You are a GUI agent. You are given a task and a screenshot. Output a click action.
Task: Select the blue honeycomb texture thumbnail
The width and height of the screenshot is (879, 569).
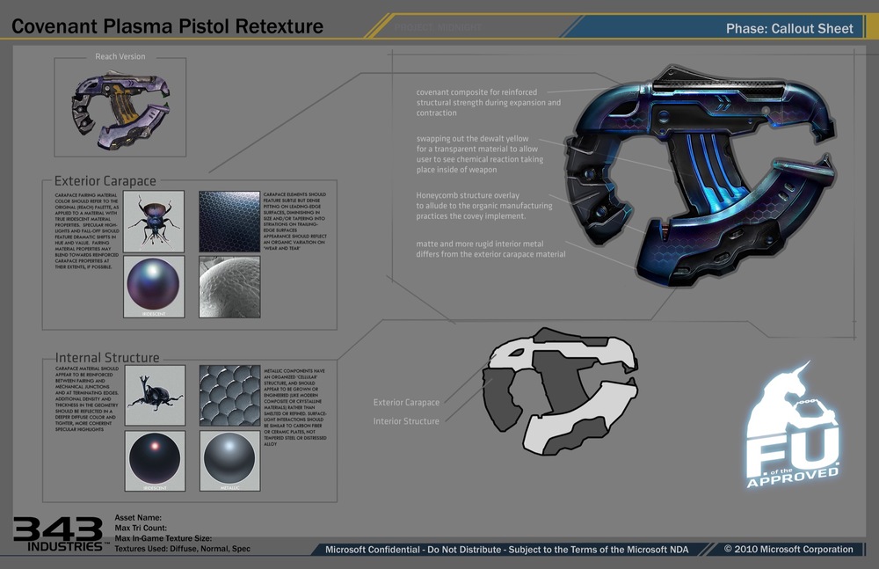229,222
